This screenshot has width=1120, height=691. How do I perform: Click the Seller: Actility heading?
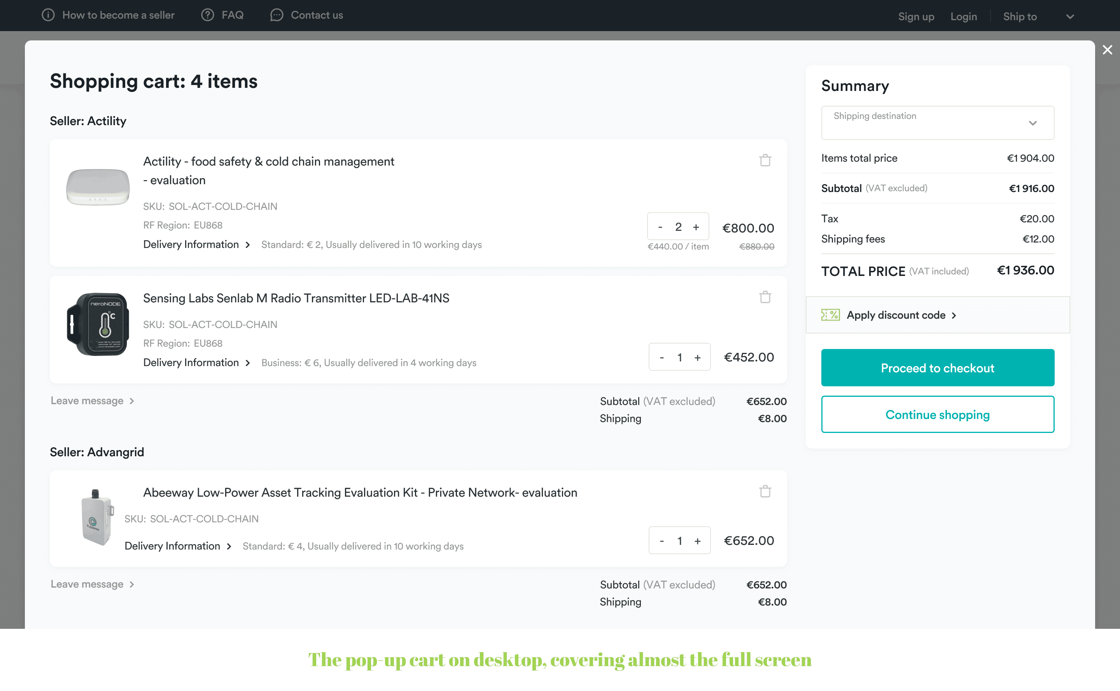click(88, 121)
